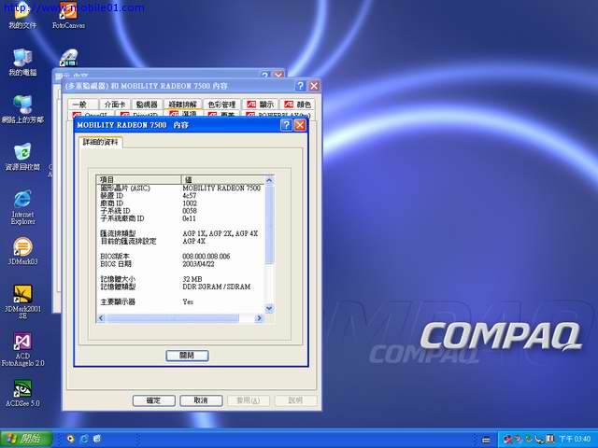Viewport: 598px width, 448px height.
Task: Select the 廠商 ID row
Action: (x=180, y=203)
